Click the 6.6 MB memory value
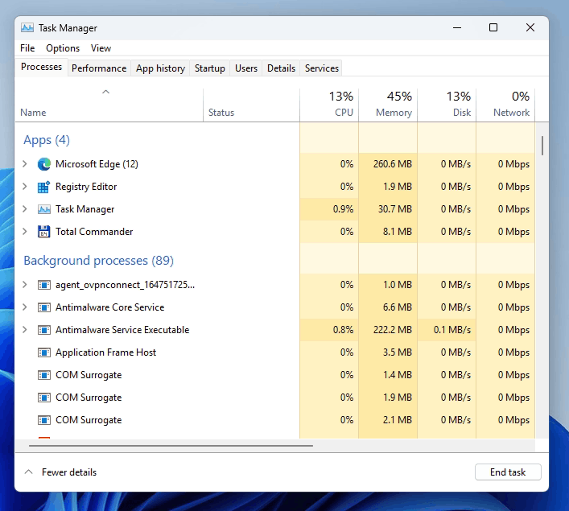569x511 pixels. point(398,307)
